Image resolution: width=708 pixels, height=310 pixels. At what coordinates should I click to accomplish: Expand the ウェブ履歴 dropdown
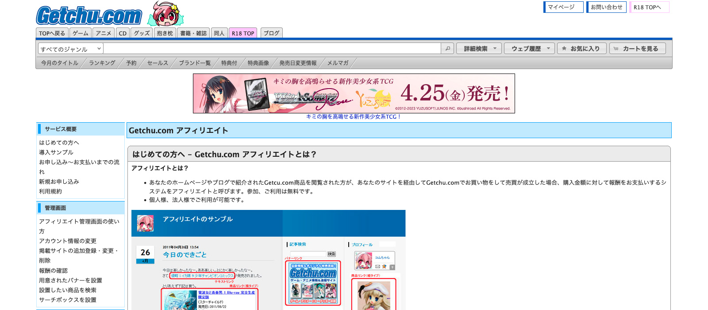coord(529,49)
